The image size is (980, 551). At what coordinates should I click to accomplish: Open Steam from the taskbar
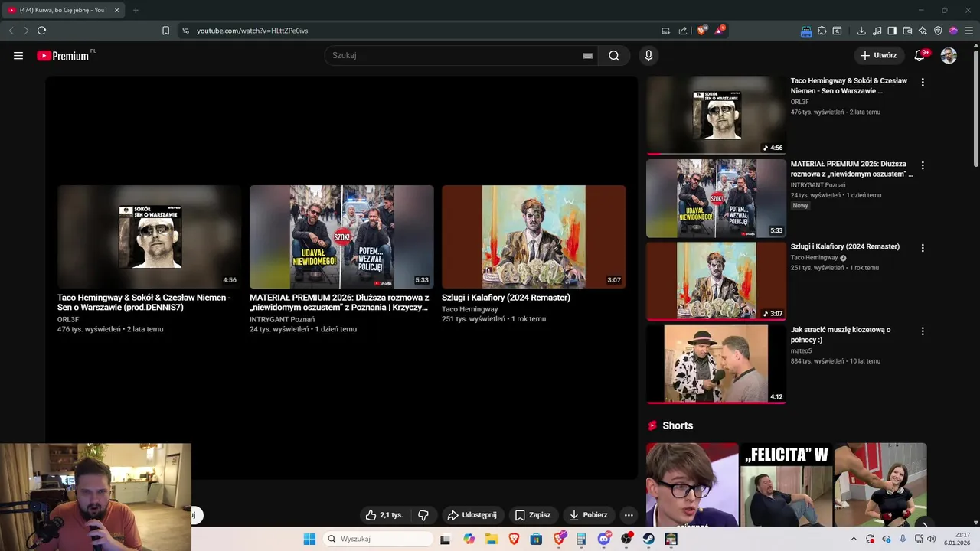[x=648, y=539]
